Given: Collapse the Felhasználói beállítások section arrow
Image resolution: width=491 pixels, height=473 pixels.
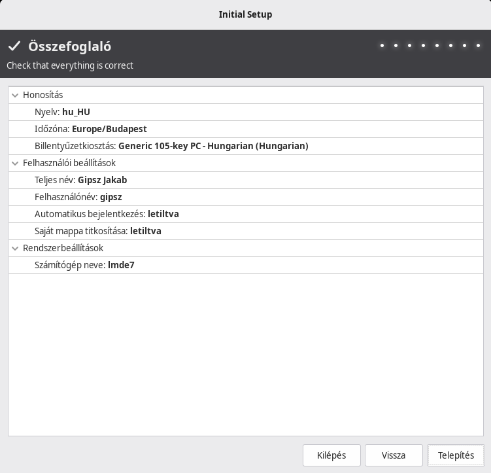Looking at the screenshot, I should pos(16,163).
